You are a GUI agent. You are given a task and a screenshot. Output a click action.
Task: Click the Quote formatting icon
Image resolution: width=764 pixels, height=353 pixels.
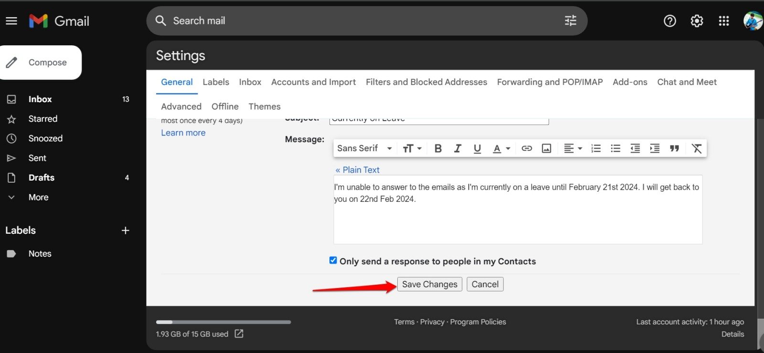(x=674, y=148)
